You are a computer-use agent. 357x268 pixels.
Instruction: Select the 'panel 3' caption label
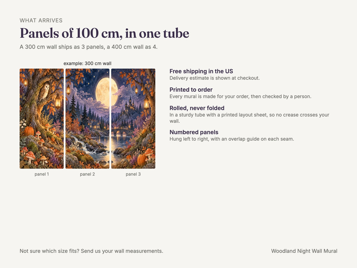tap(133, 174)
